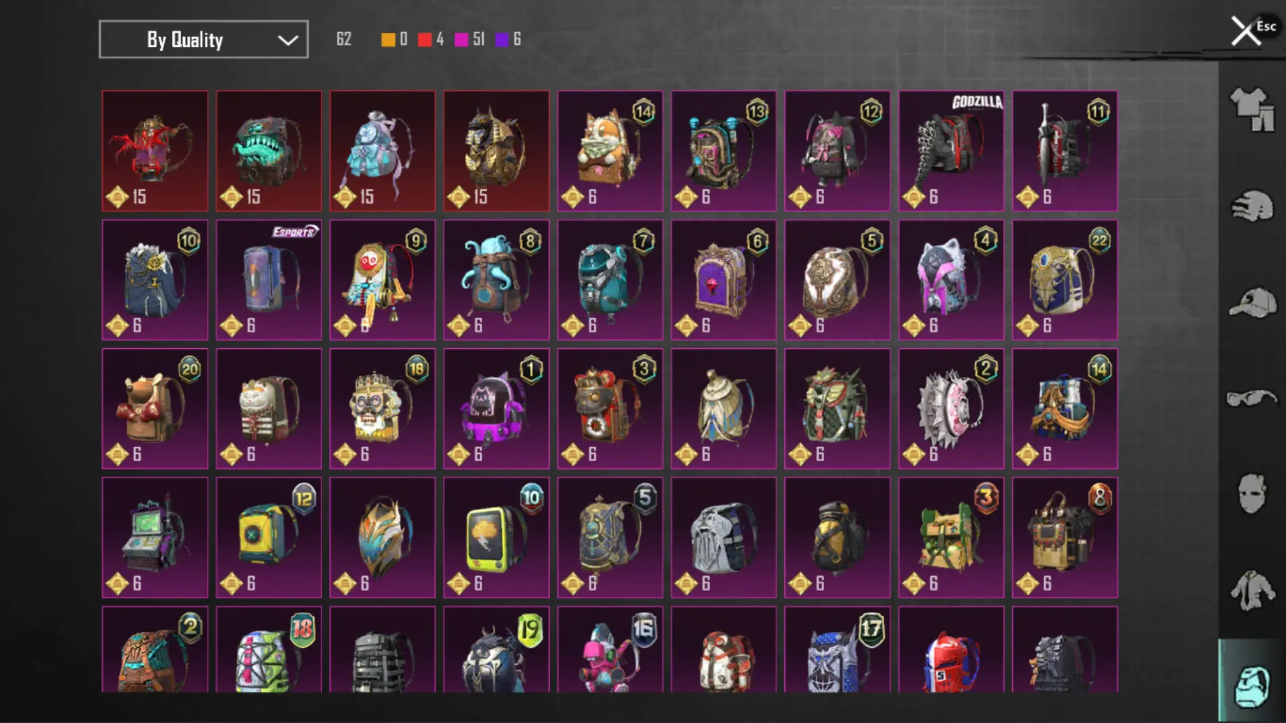
Task: Filter by the orange quality swatch
Action: coord(388,39)
